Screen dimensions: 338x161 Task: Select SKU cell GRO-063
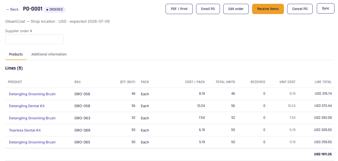pyautogui.click(x=82, y=118)
